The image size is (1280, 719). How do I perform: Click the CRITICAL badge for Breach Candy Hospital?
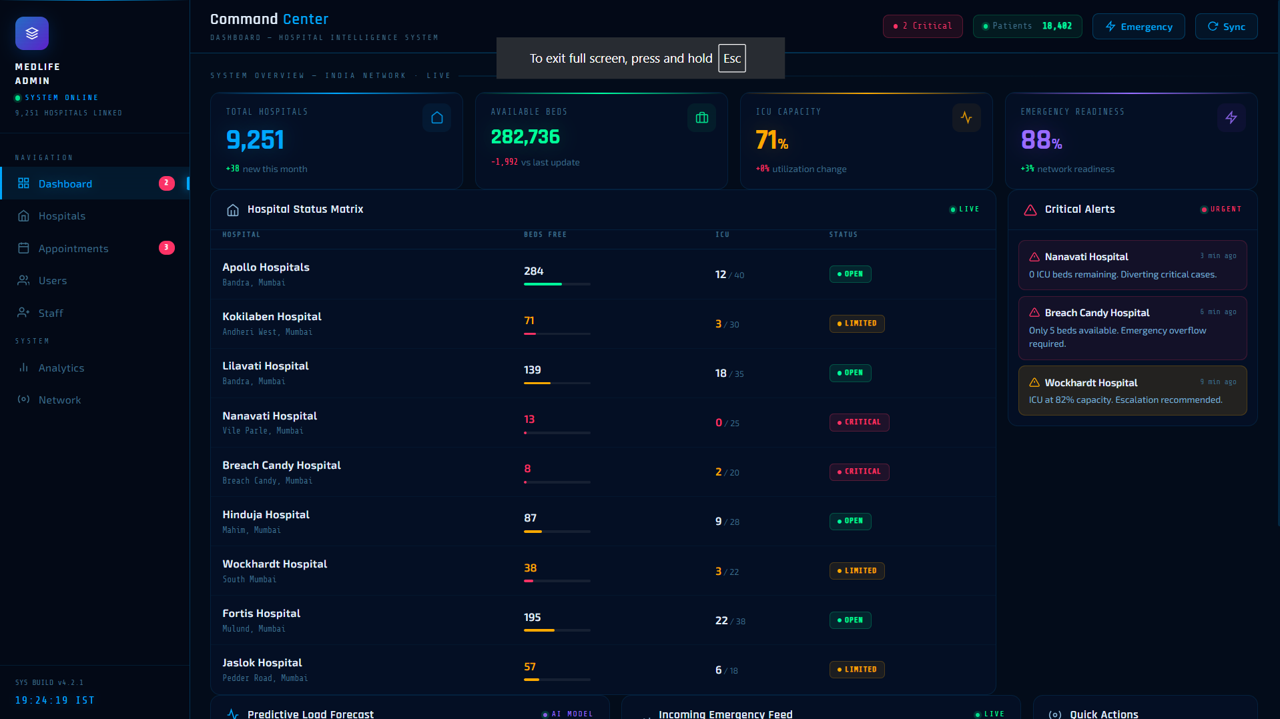click(x=860, y=472)
